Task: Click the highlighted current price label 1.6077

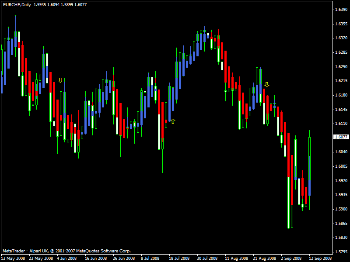Action: pos(341,137)
